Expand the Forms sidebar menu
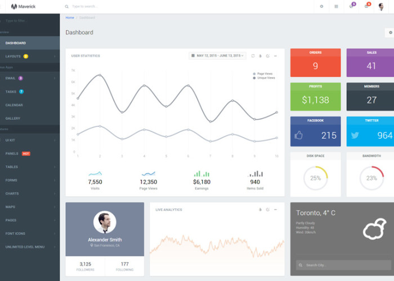Viewport: 394px width, 281px height. pos(30,180)
